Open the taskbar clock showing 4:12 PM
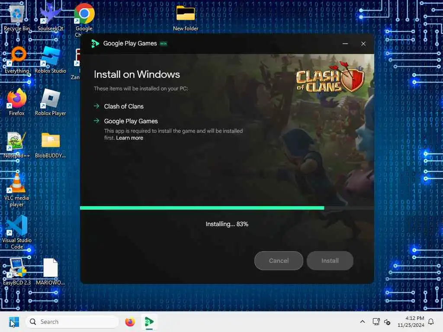 click(x=411, y=322)
